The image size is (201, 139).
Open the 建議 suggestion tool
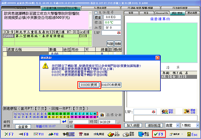[83, 134]
